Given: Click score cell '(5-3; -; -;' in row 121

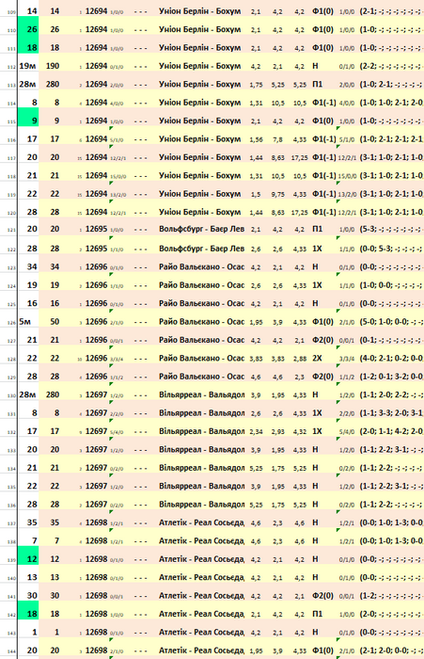Looking at the screenshot, I should coord(391,229).
